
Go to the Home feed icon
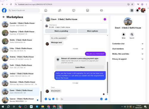pyautogui.click(x=46, y=10)
